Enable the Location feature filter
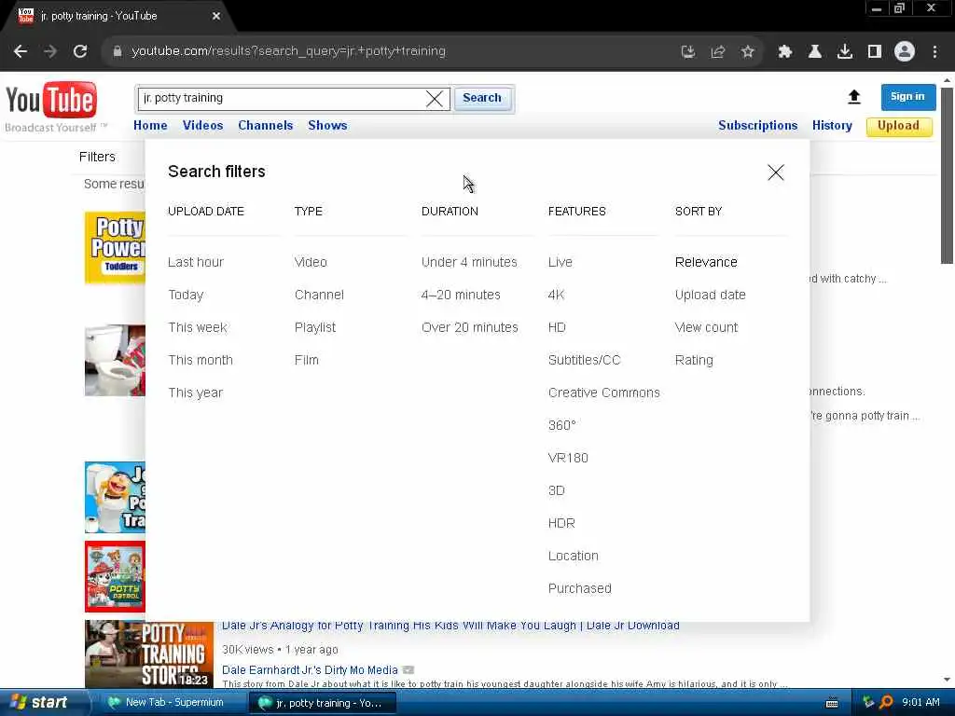 [x=574, y=556]
